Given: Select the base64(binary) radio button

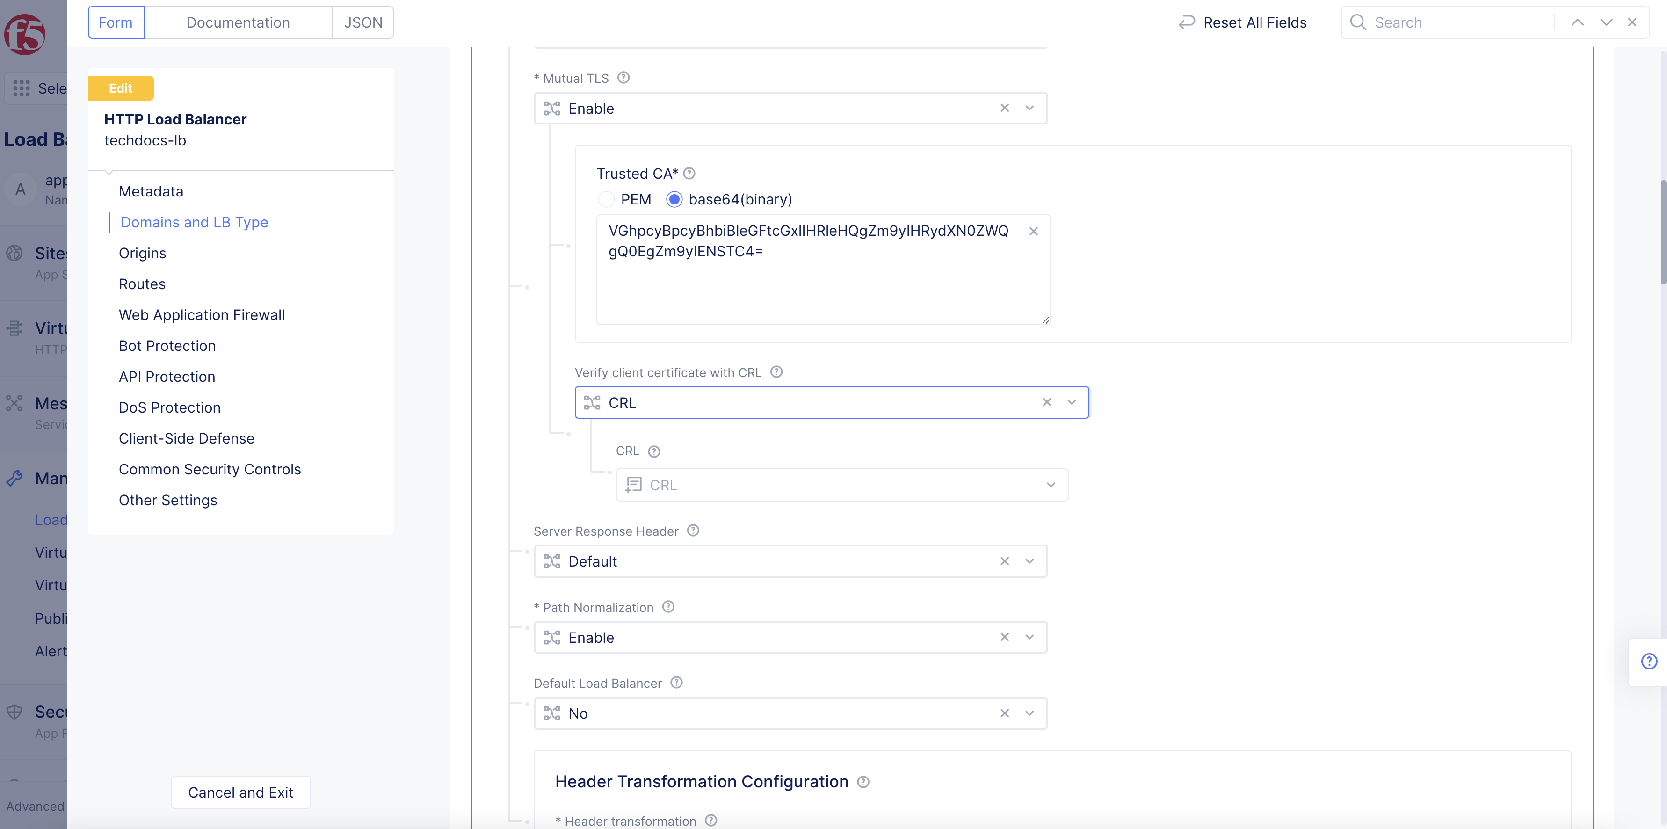Looking at the screenshot, I should coord(674,199).
